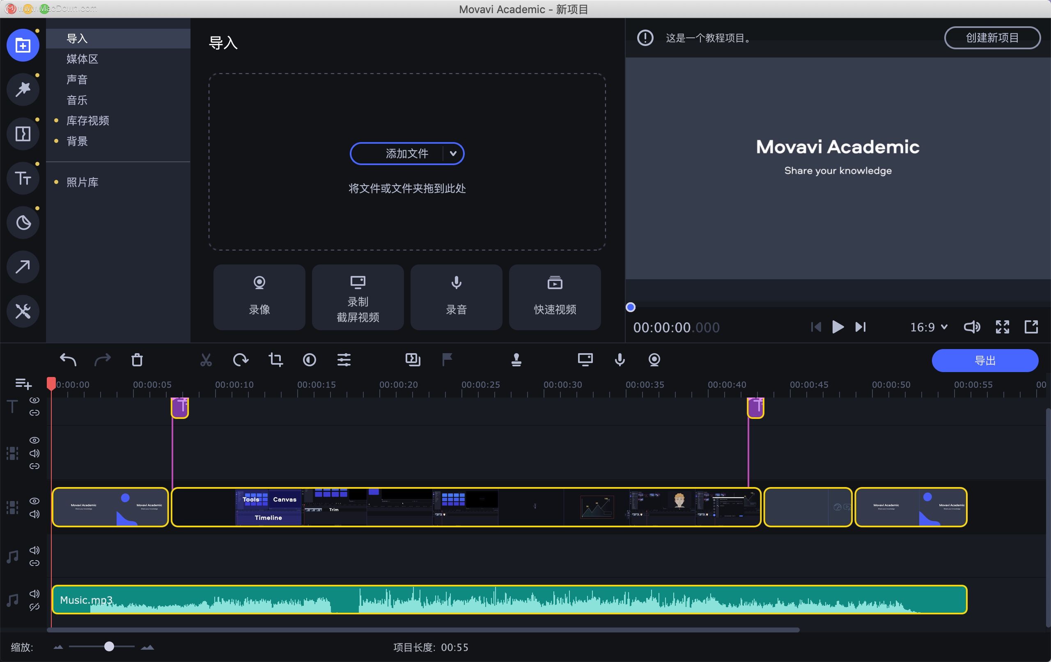Open the More Tools wrench section
This screenshot has width=1051, height=662.
23,311
